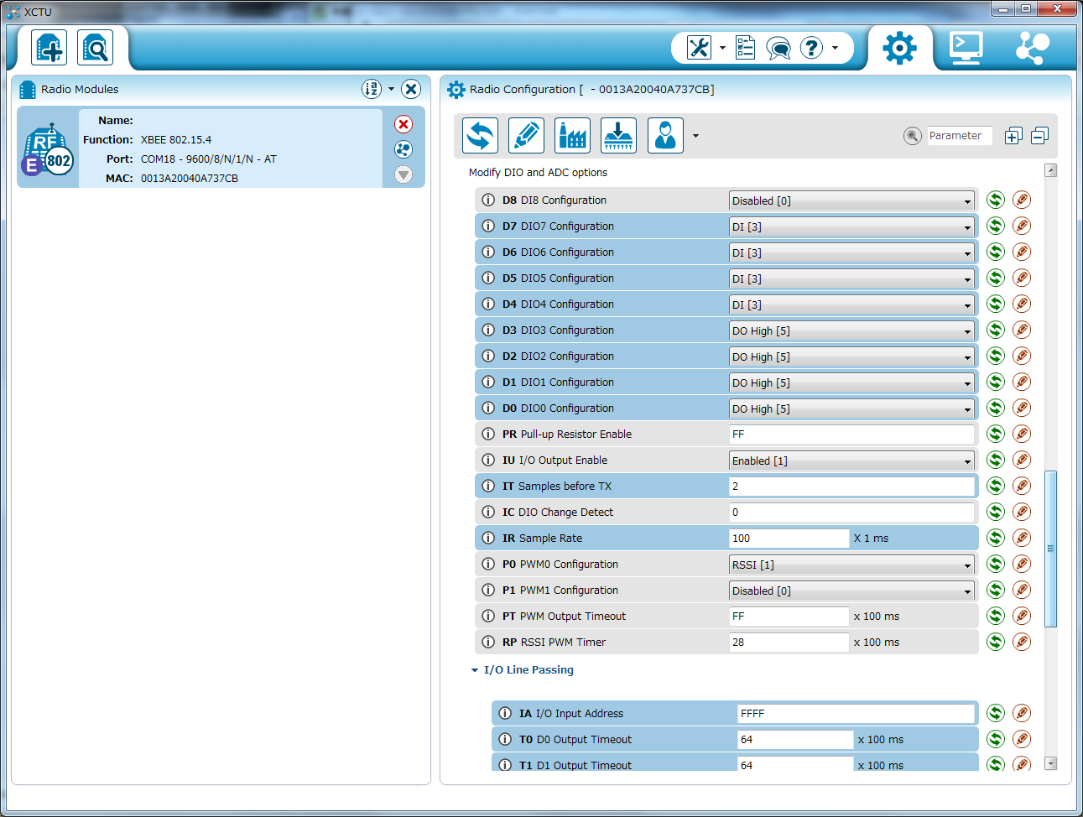Click the magnifier search icon by Parameter
This screenshot has height=817, width=1083.
pos(913,136)
